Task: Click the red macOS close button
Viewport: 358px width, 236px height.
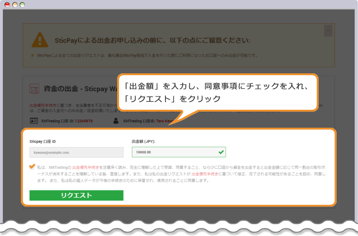Action: click(x=7, y=5)
